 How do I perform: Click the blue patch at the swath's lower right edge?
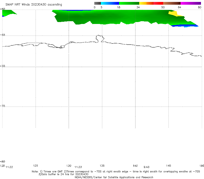[185, 26]
